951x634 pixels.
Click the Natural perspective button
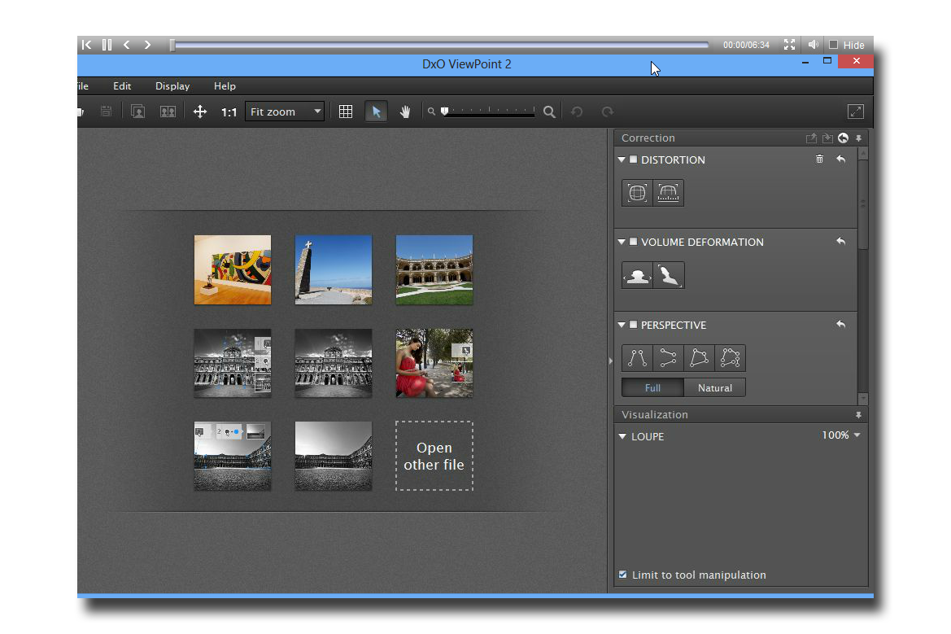pyautogui.click(x=714, y=388)
